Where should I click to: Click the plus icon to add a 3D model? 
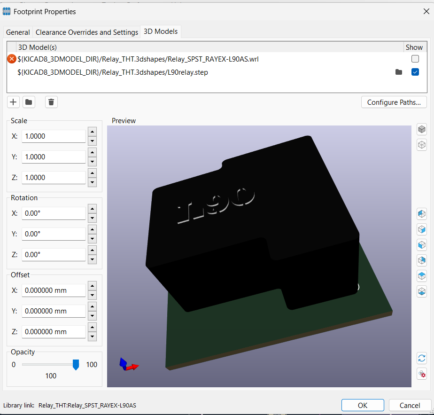tap(13, 102)
